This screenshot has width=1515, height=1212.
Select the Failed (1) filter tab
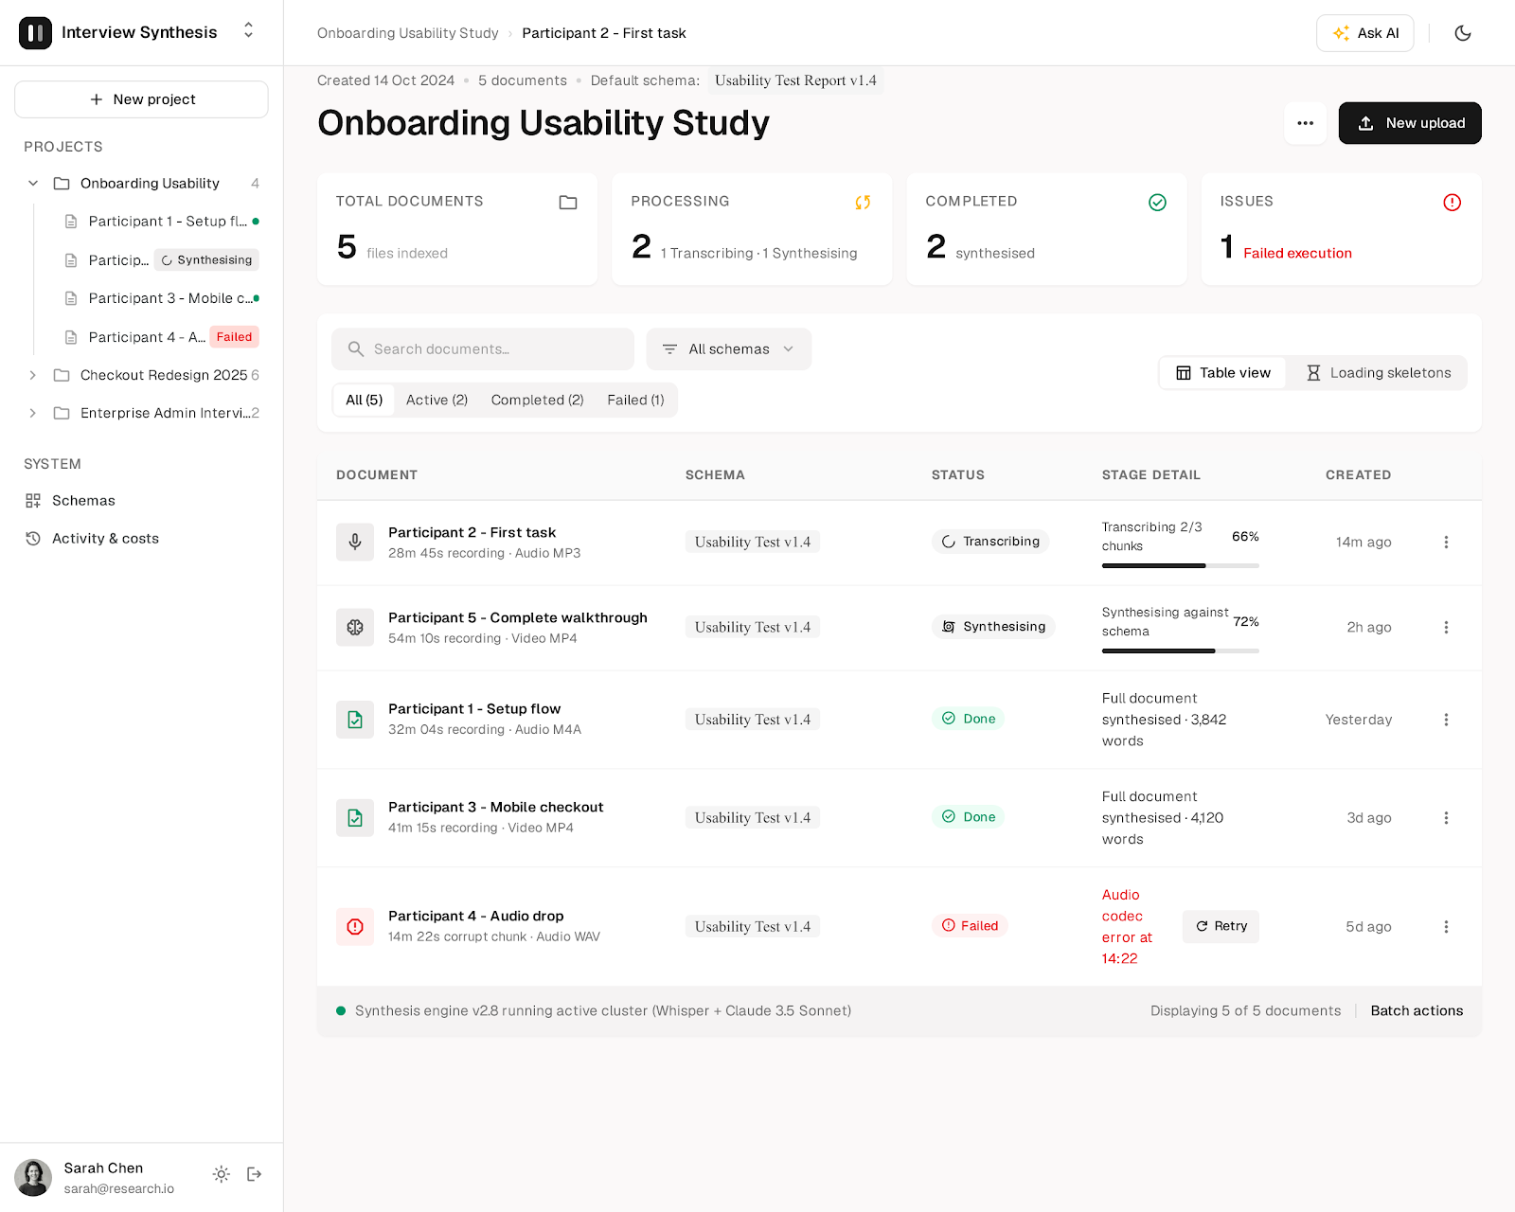tap(636, 401)
